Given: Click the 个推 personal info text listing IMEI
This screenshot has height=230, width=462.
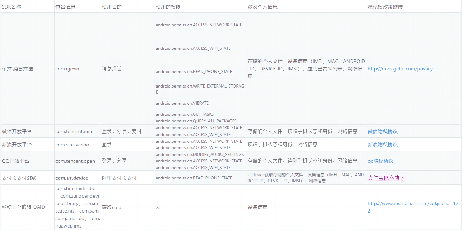Looking at the screenshot, I should pyautogui.click(x=306, y=69).
